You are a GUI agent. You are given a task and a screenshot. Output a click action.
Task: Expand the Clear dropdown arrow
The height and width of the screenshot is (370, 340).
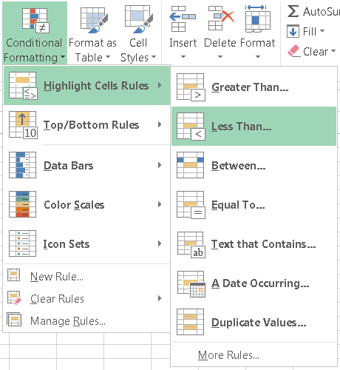(333, 51)
